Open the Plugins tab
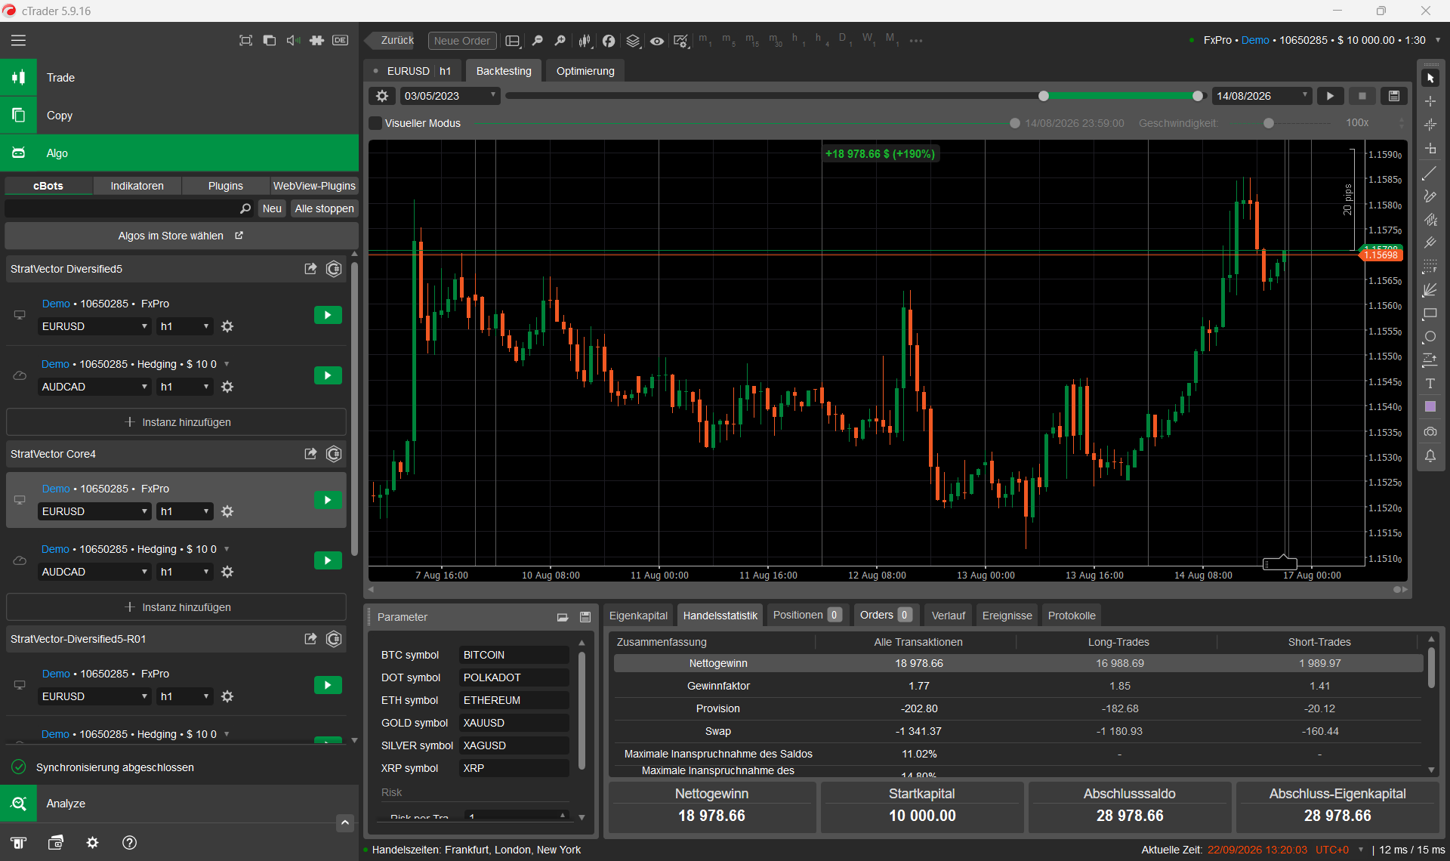This screenshot has height=861, width=1450. point(226,186)
